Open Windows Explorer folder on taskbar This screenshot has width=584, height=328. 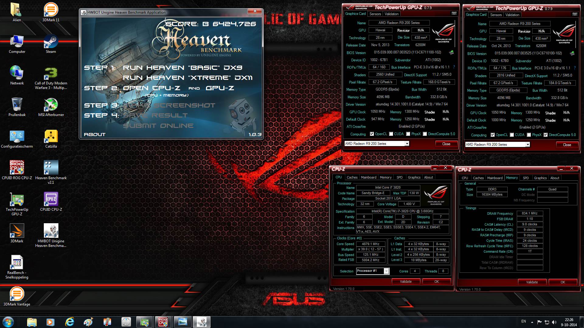coord(32,322)
